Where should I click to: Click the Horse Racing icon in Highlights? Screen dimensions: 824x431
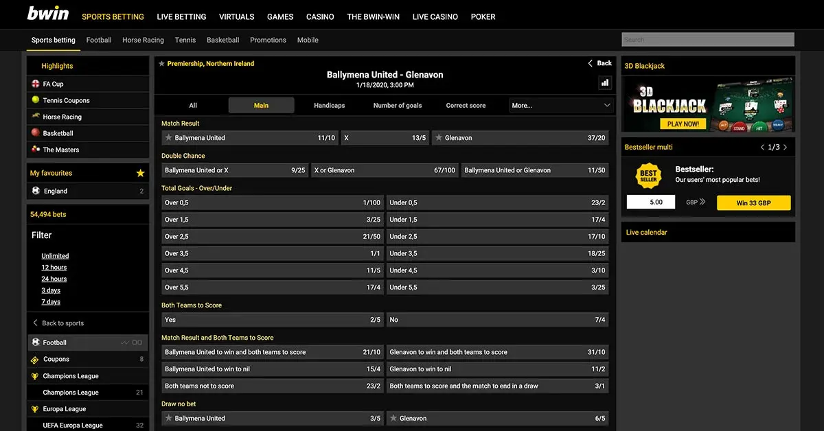click(36, 117)
